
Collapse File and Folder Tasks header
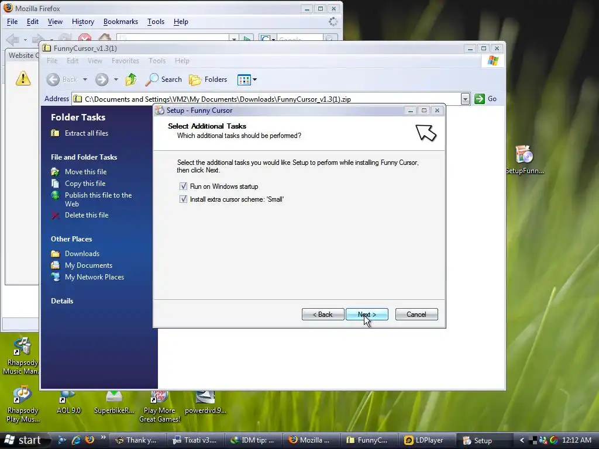point(84,157)
